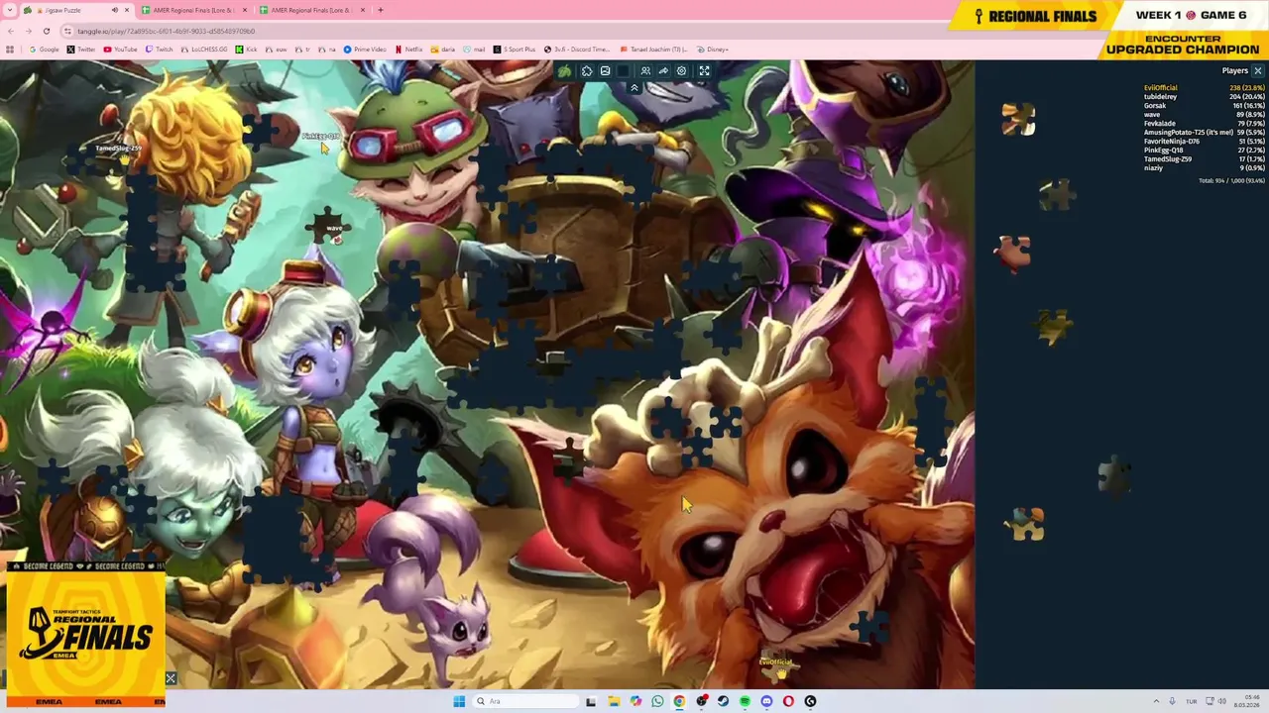Mute audio on Jigsaw Puzzle tab

[x=114, y=10]
